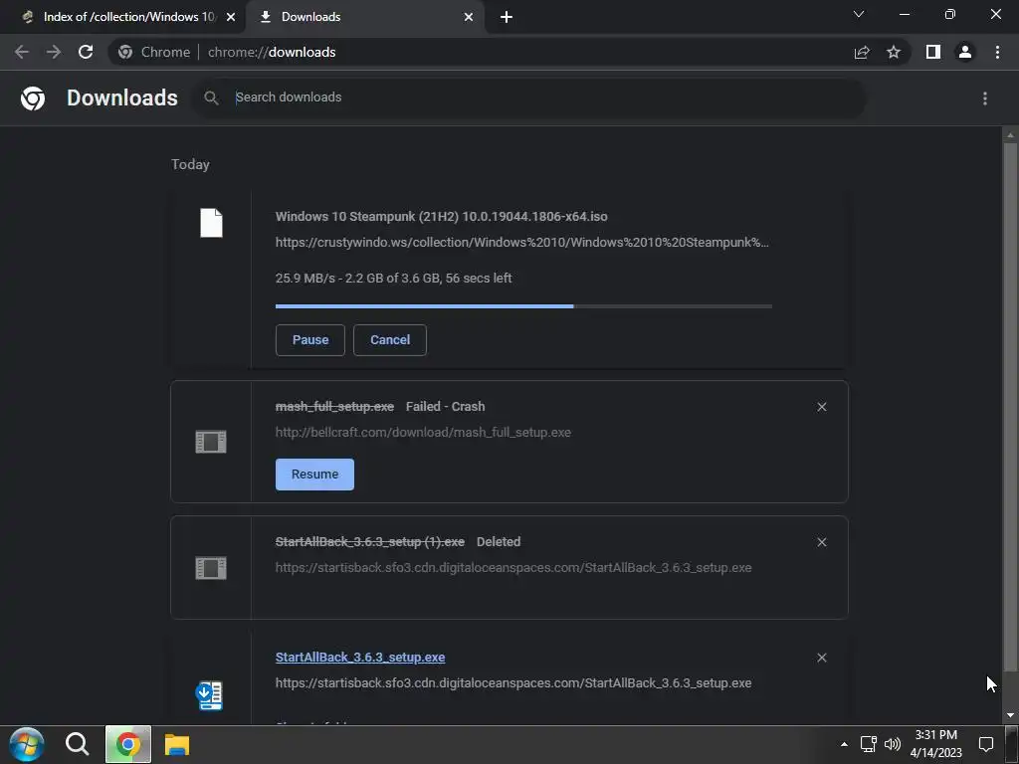This screenshot has width=1019, height=764.
Task: Click the vertical page scrollbar thumb
Action: tap(1010, 406)
